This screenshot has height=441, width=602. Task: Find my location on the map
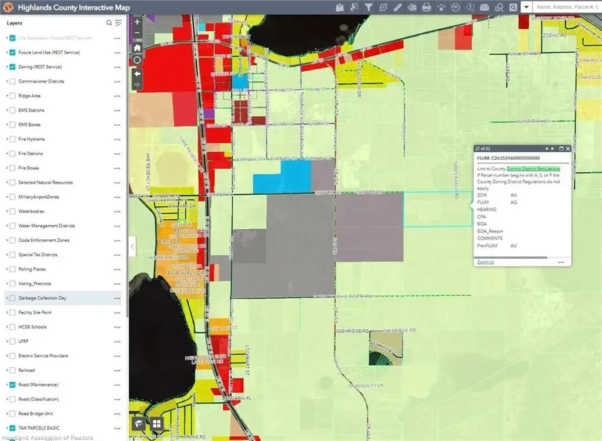[x=137, y=61]
